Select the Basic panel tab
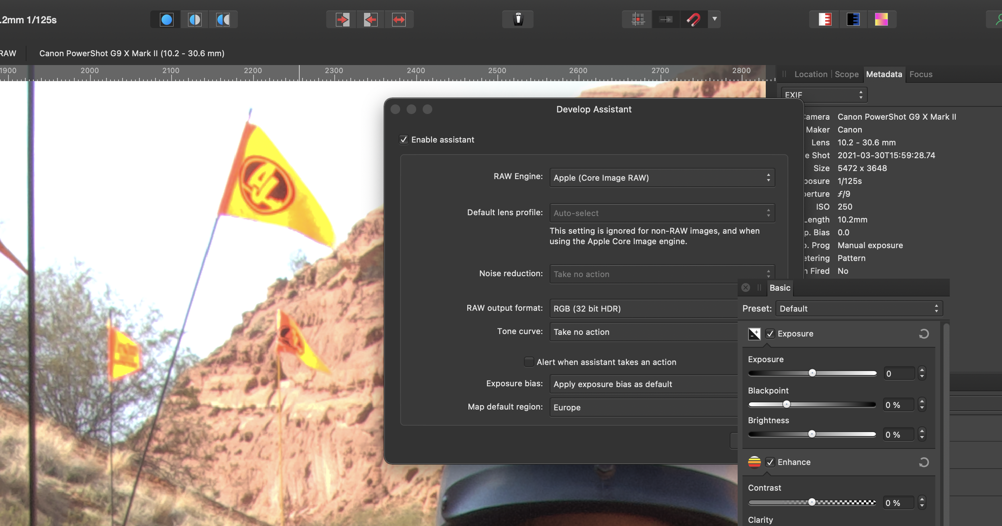This screenshot has height=526, width=1002. (780, 288)
